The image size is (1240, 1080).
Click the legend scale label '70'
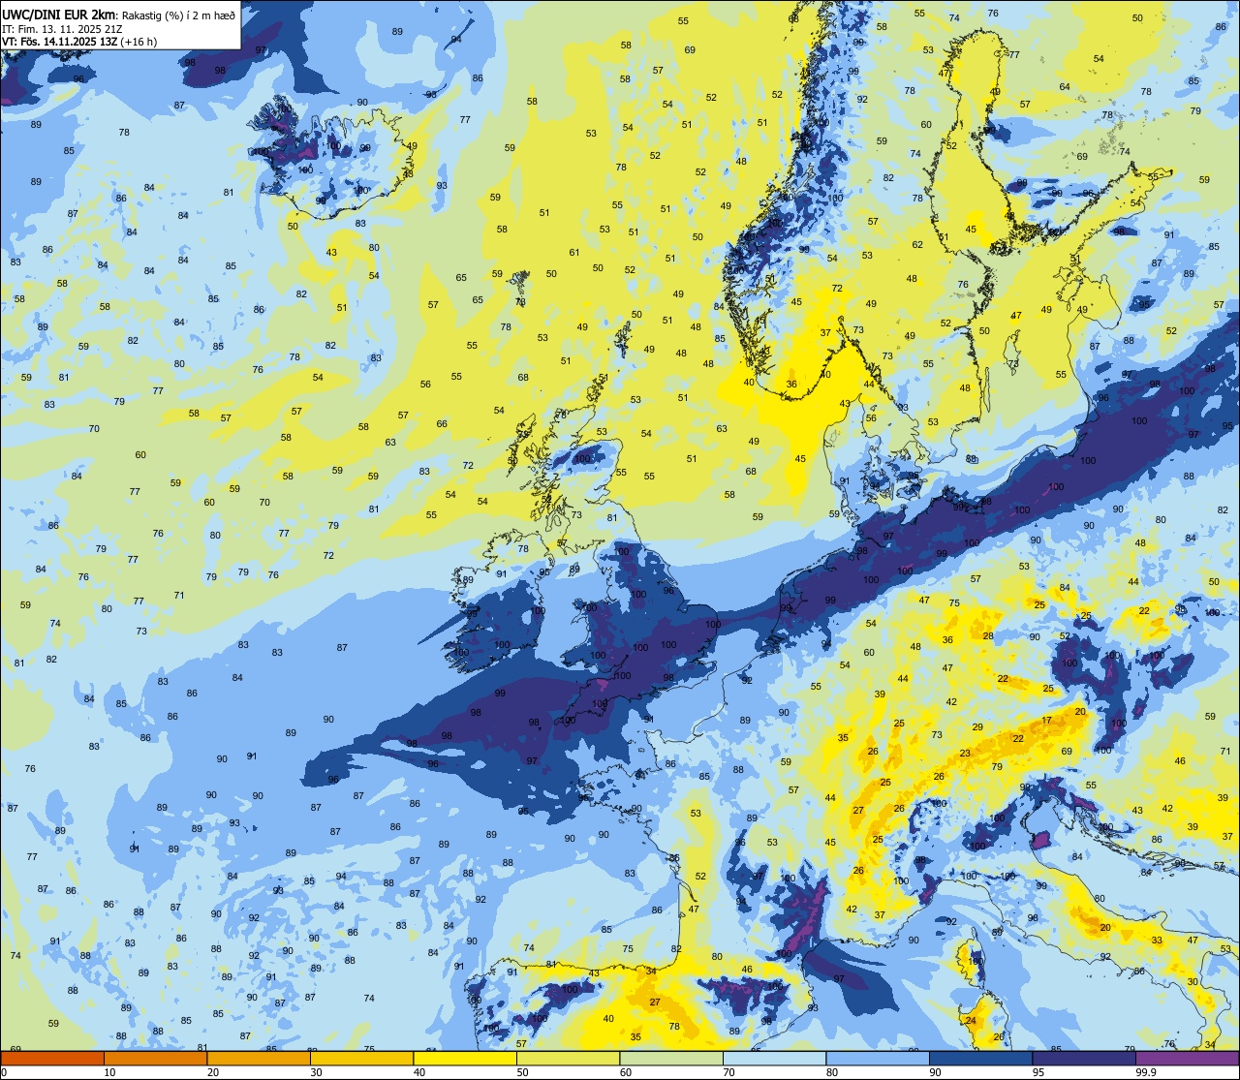point(729,1072)
